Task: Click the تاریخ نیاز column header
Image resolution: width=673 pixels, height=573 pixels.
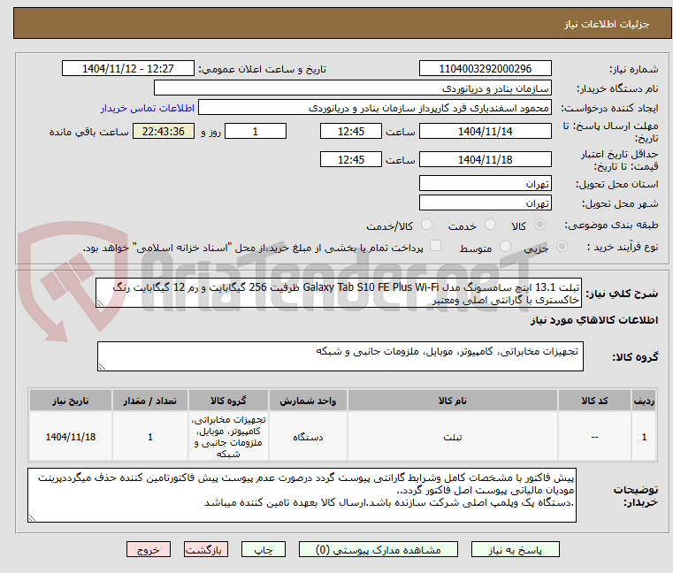Action: (71, 401)
